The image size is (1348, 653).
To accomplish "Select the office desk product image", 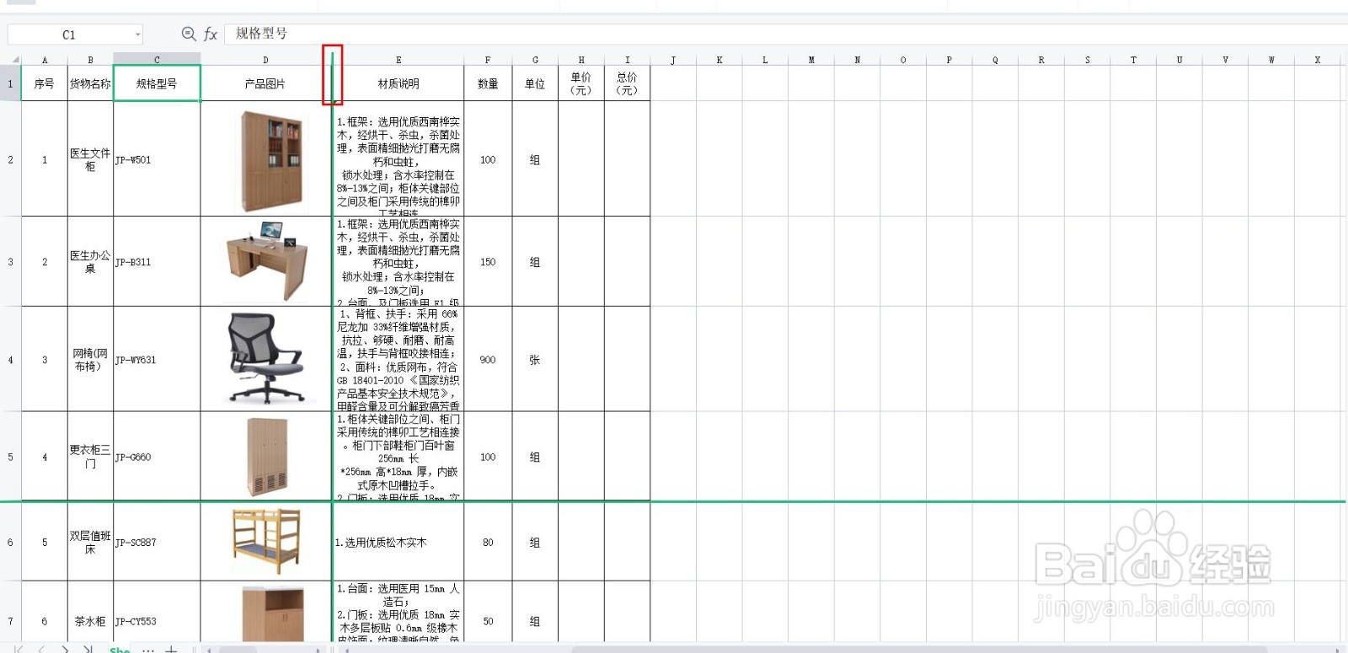I will click(x=266, y=262).
